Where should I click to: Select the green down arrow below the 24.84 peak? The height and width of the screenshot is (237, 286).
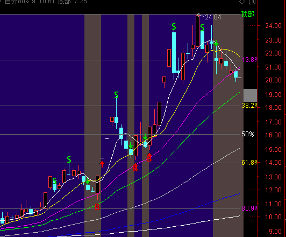click(x=216, y=43)
